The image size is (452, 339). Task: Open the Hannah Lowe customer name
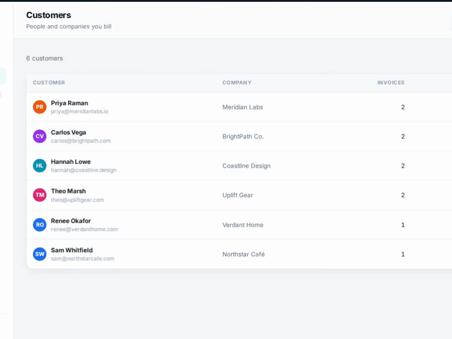click(71, 162)
